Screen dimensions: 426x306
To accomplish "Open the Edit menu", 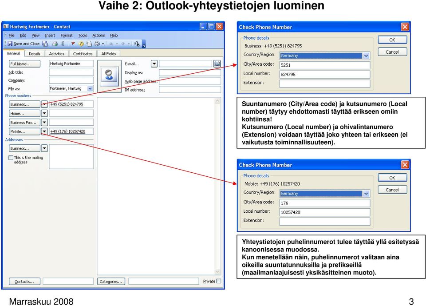I will click(x=23, y=36).
